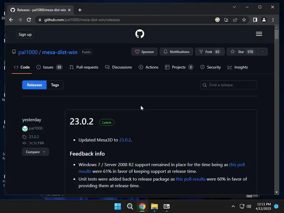Open the Projects tab
The image size is (284, 213).
[x=179, y=67]
